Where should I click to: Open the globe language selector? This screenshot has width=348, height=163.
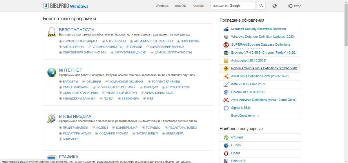(x=277, y=6)
